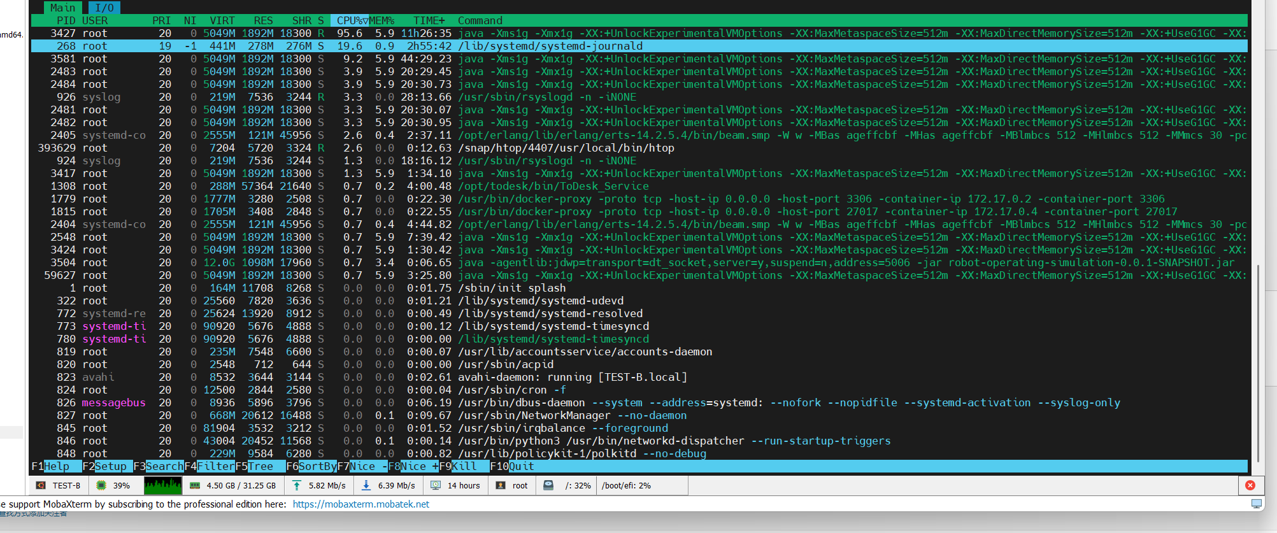The height and width of the screenshot is (533, 1277).
Task: Activate F3 Search in htop footer
Action: click(159, 466)
